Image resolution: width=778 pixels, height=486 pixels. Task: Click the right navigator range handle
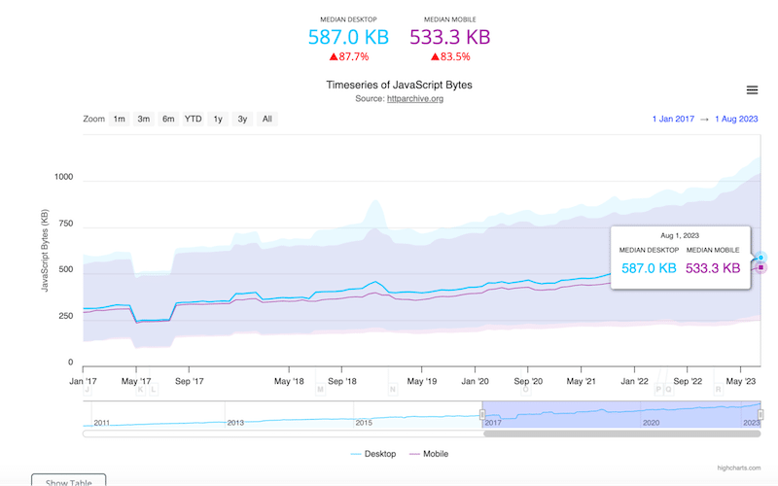click(x=760, y=415)
